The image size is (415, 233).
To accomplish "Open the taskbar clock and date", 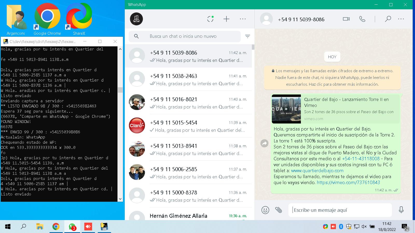I will click(x=387, y=227).
